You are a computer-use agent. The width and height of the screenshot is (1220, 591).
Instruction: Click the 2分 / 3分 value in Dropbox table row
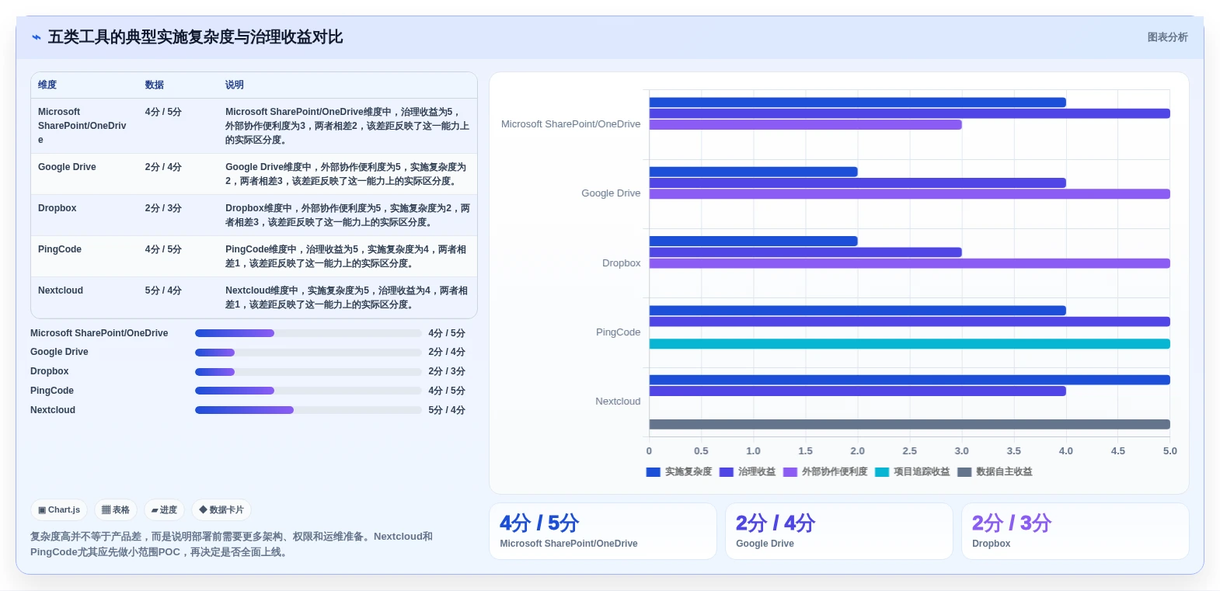pos(163,208)
